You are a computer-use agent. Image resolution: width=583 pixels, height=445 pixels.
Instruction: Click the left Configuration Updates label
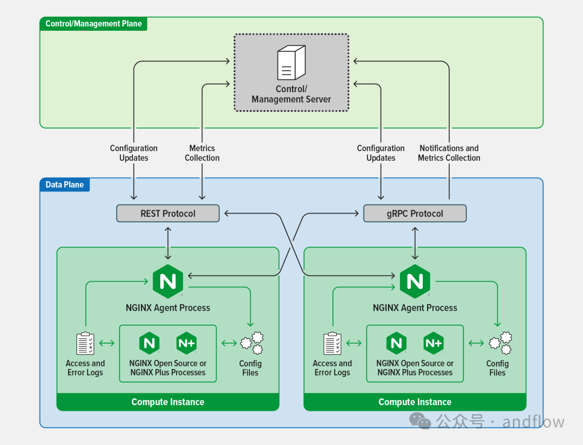[x=134, y=153]
